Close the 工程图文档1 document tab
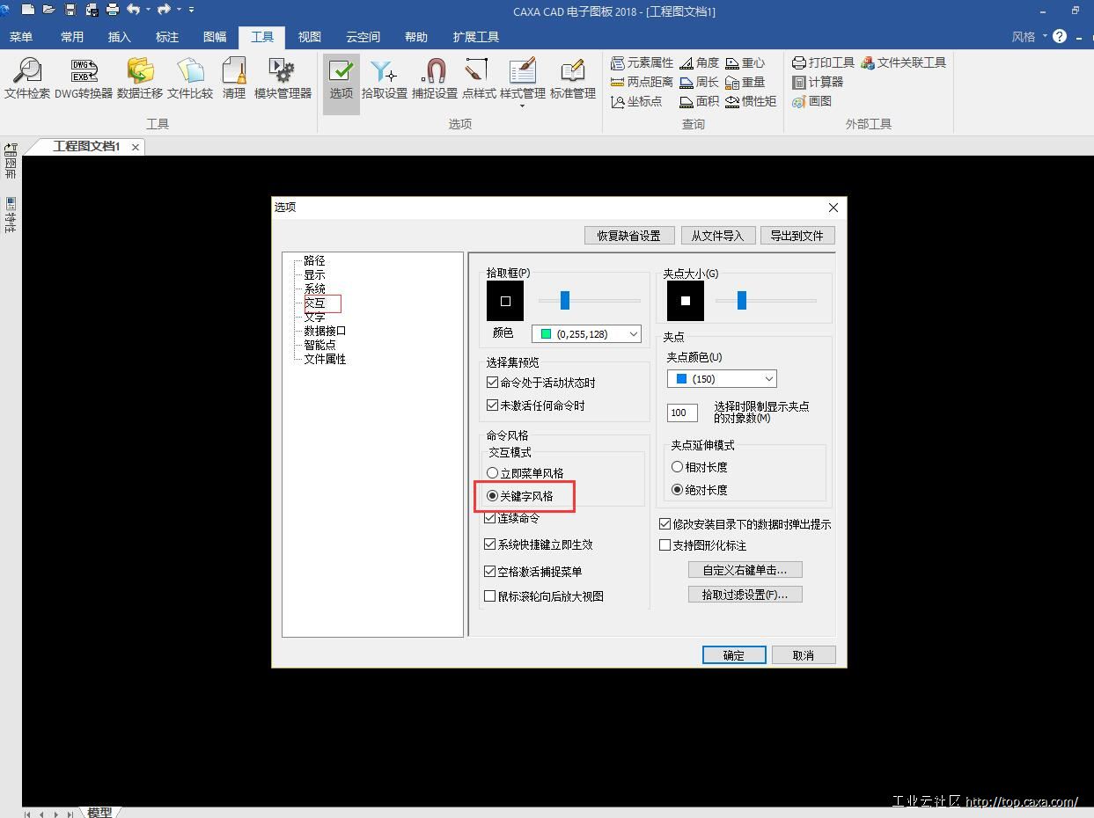 [136, 147]
